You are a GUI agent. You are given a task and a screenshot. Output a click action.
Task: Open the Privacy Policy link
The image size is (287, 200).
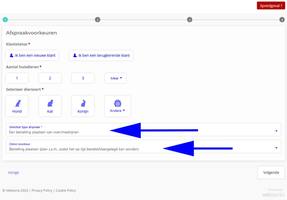click(42, 190)
